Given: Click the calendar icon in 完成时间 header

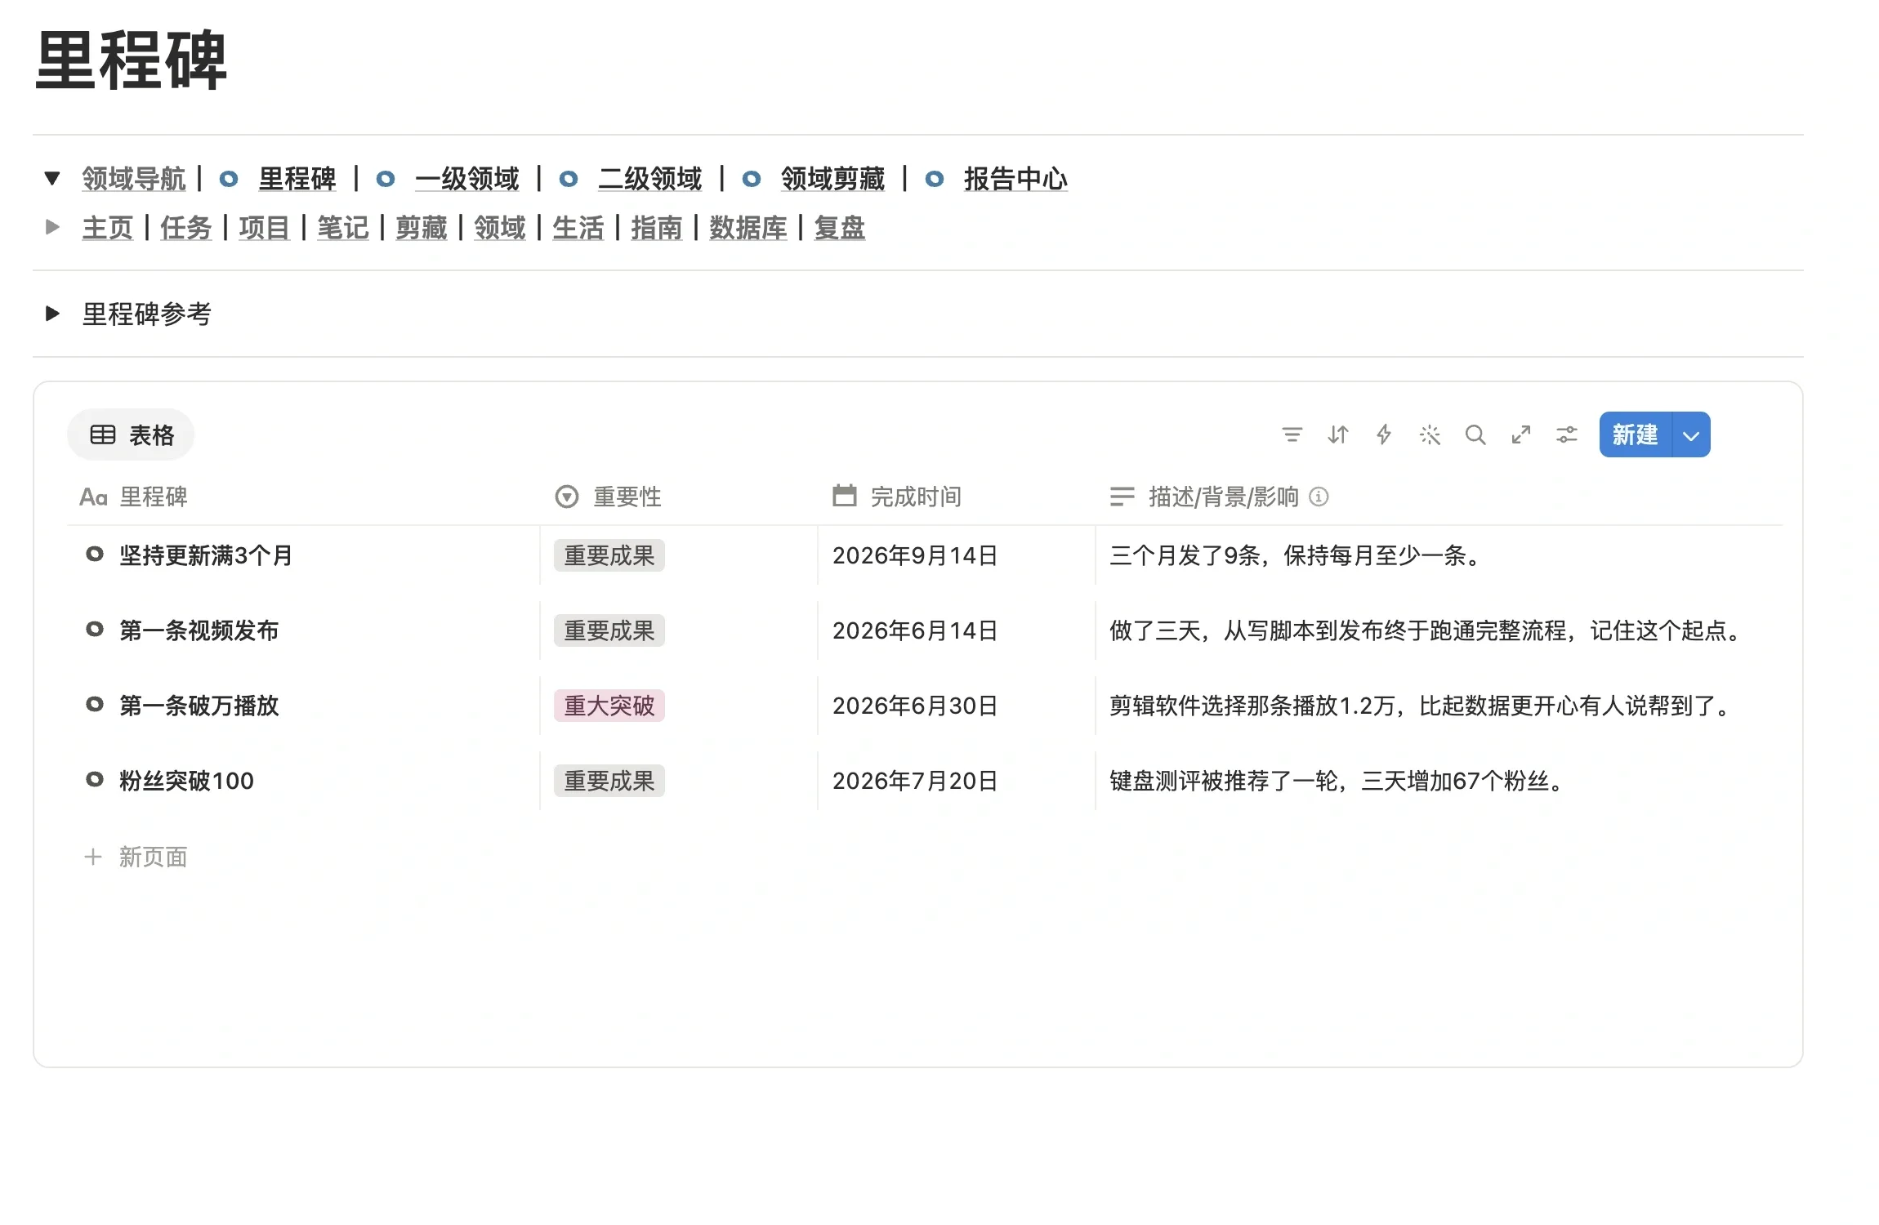Looking at the screenshot, I should [844, 496].
